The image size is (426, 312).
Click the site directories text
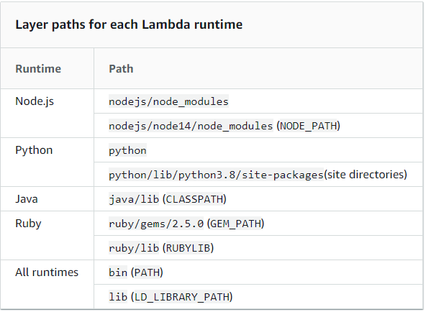pos(365,175)
